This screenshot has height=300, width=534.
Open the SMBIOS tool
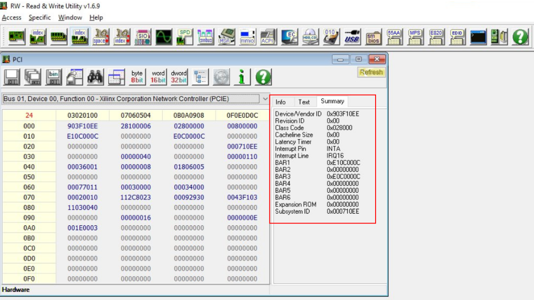373,37
